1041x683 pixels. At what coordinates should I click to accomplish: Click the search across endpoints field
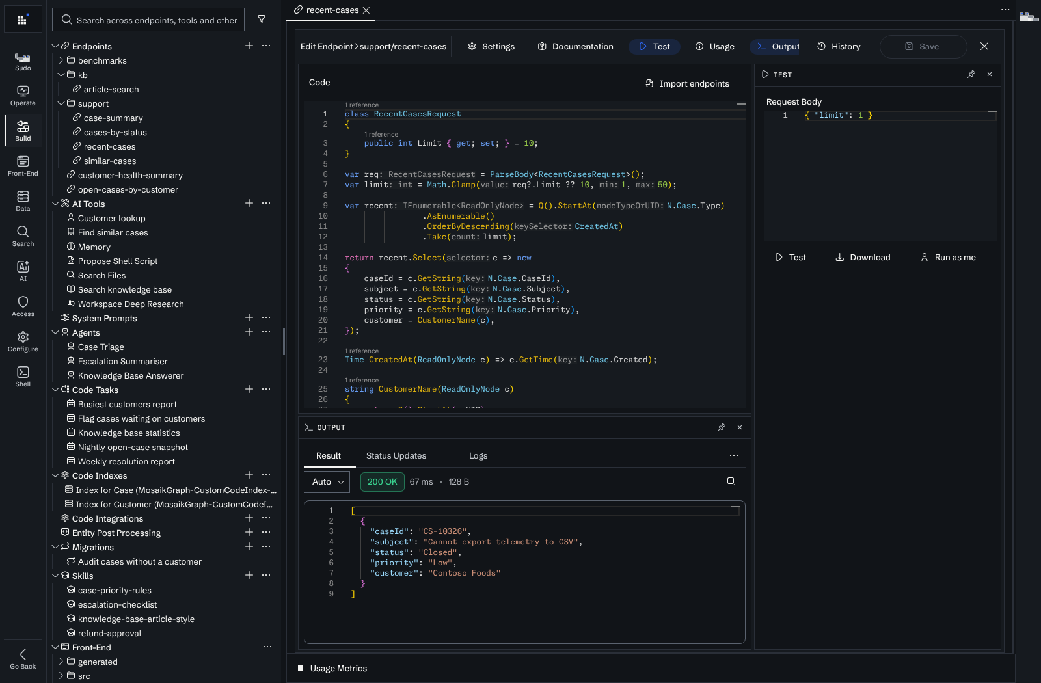[148, 20]
